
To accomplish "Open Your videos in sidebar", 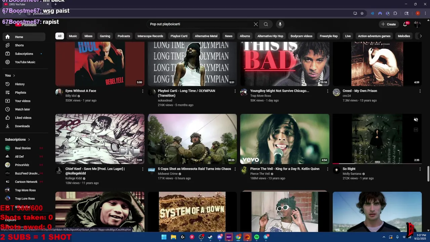I will coord(23,101).
